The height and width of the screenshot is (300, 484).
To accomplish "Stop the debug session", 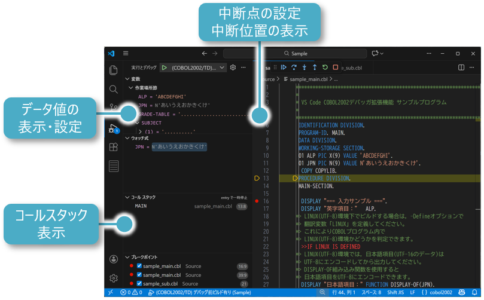I will 336,67.
